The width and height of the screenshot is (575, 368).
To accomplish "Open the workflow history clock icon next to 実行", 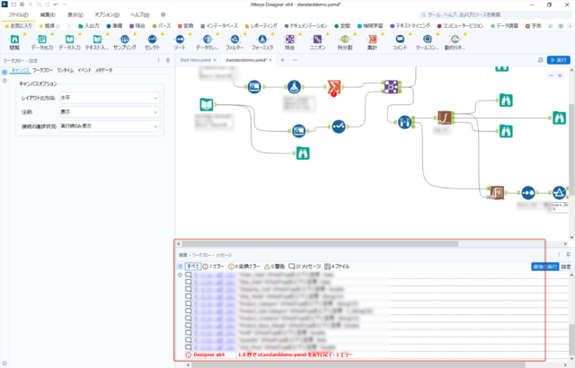I will pos(540,60).
